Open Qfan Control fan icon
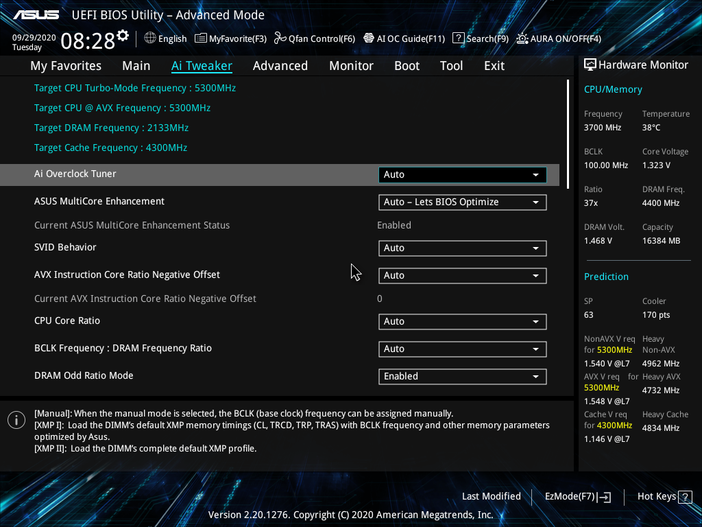Viewport: 702px width, 527px height. click(x=280, y=38)
